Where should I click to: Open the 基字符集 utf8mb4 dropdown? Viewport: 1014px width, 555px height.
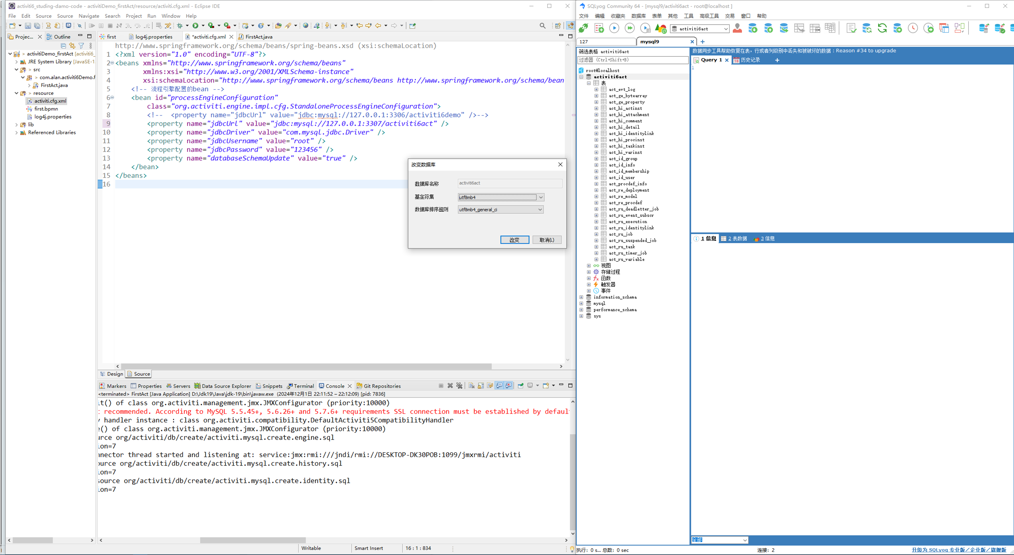point(541,197)
